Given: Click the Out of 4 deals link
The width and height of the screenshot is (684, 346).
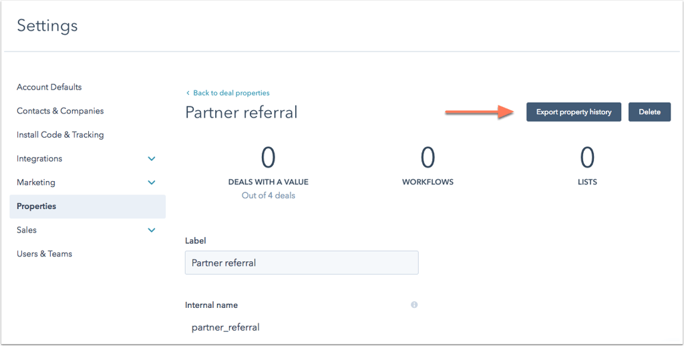Looking at the screenshot, I should pos(269,196).
